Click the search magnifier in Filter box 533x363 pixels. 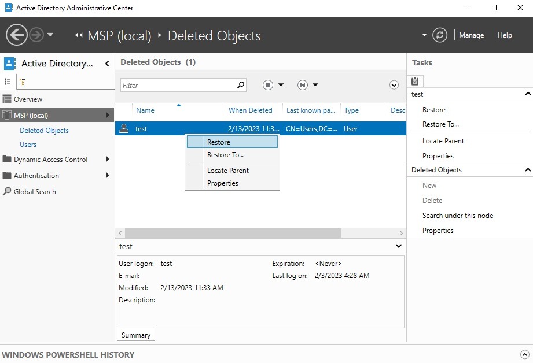click(241, 85)
